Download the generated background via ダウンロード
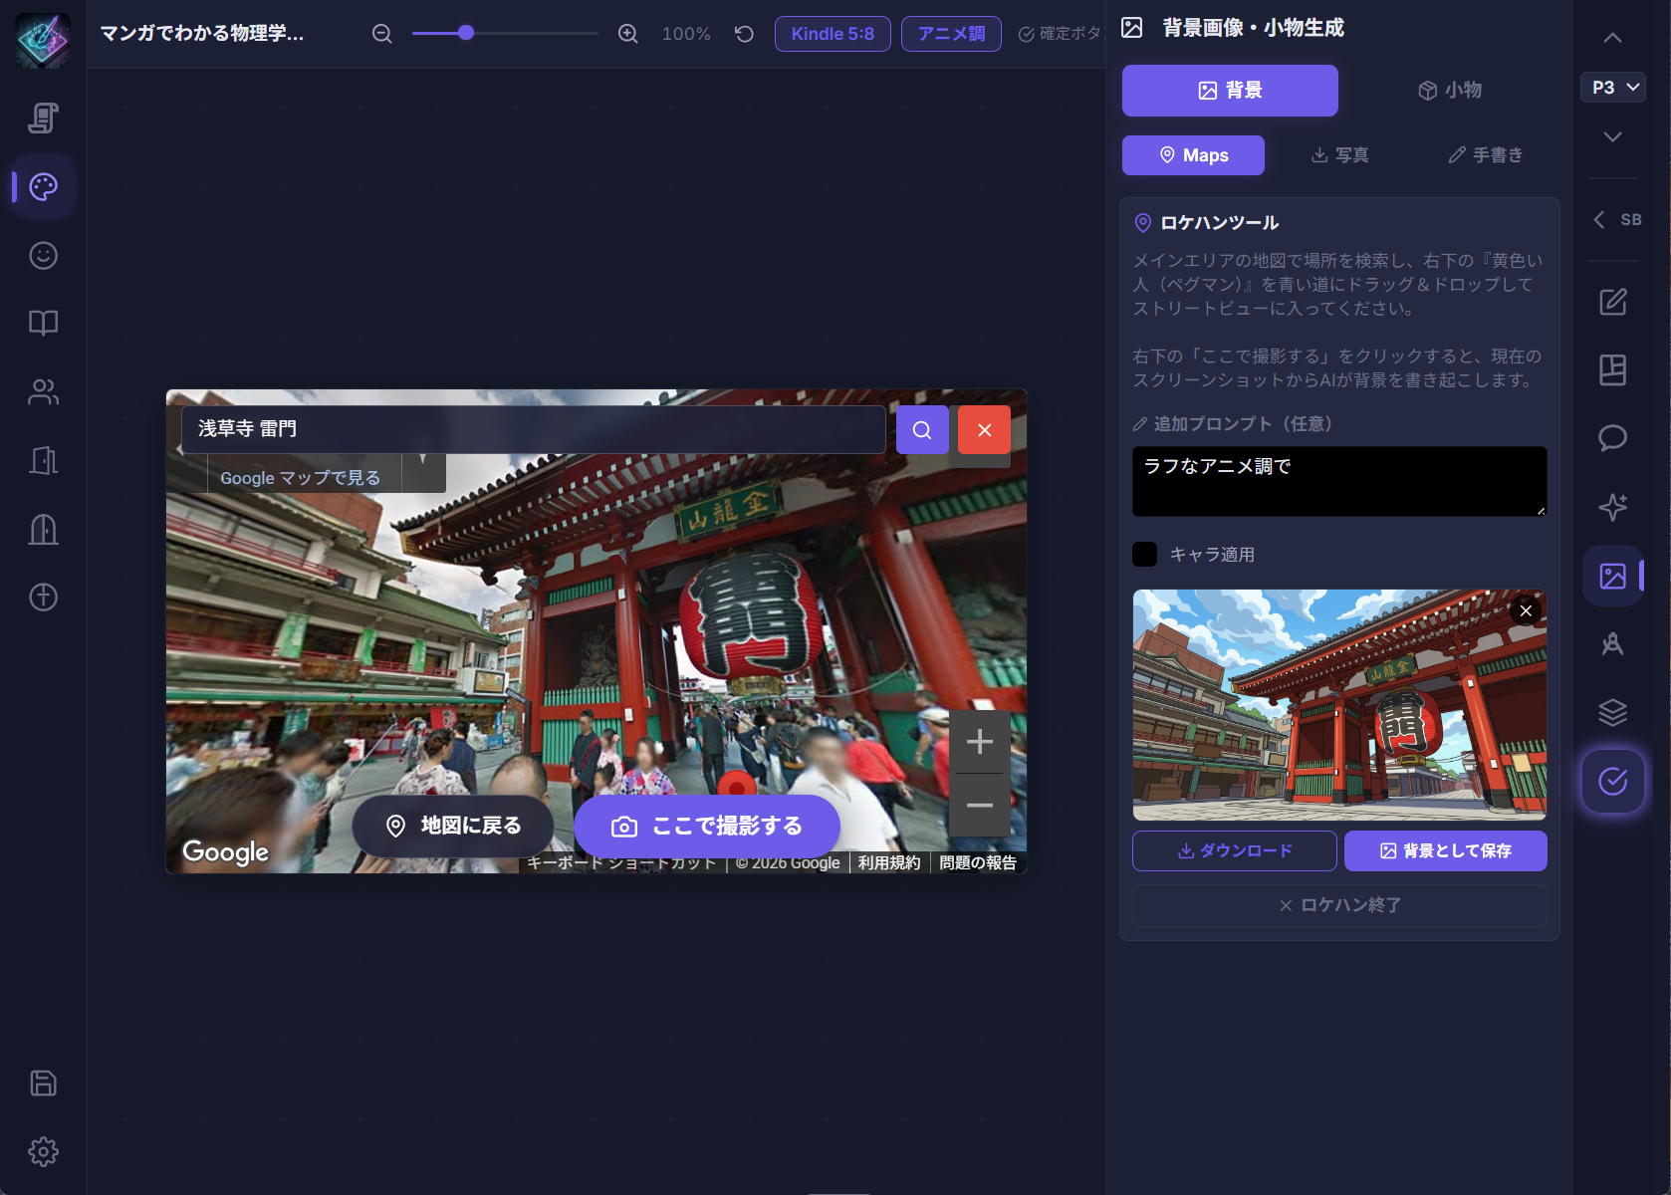The width and height of the screenshot is (1671, 1195). pyautogui.click(x=1234, y=850)
